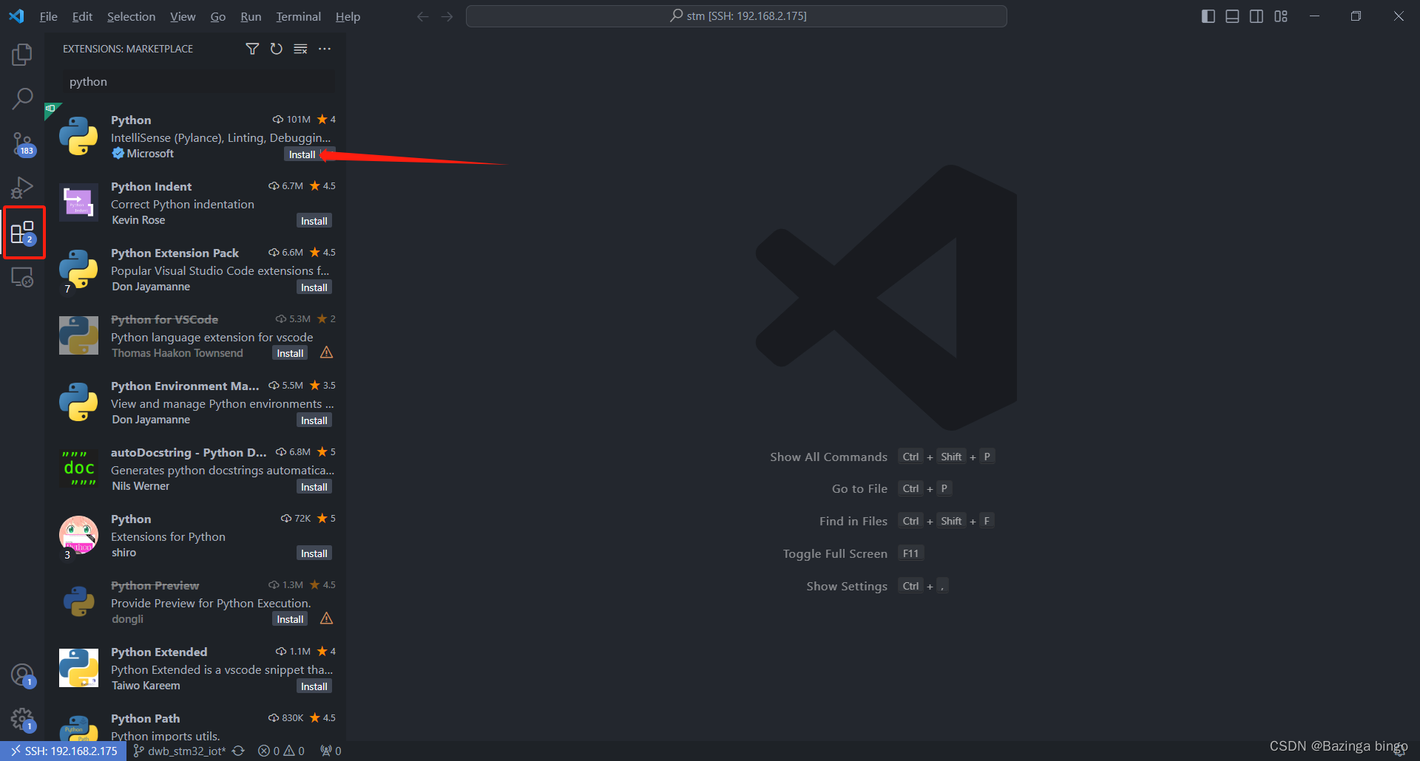The height and width of the screenshot is (761, 1420).
Task: Open the View menu
Action: pyautogui.click(x=183, y=16)
